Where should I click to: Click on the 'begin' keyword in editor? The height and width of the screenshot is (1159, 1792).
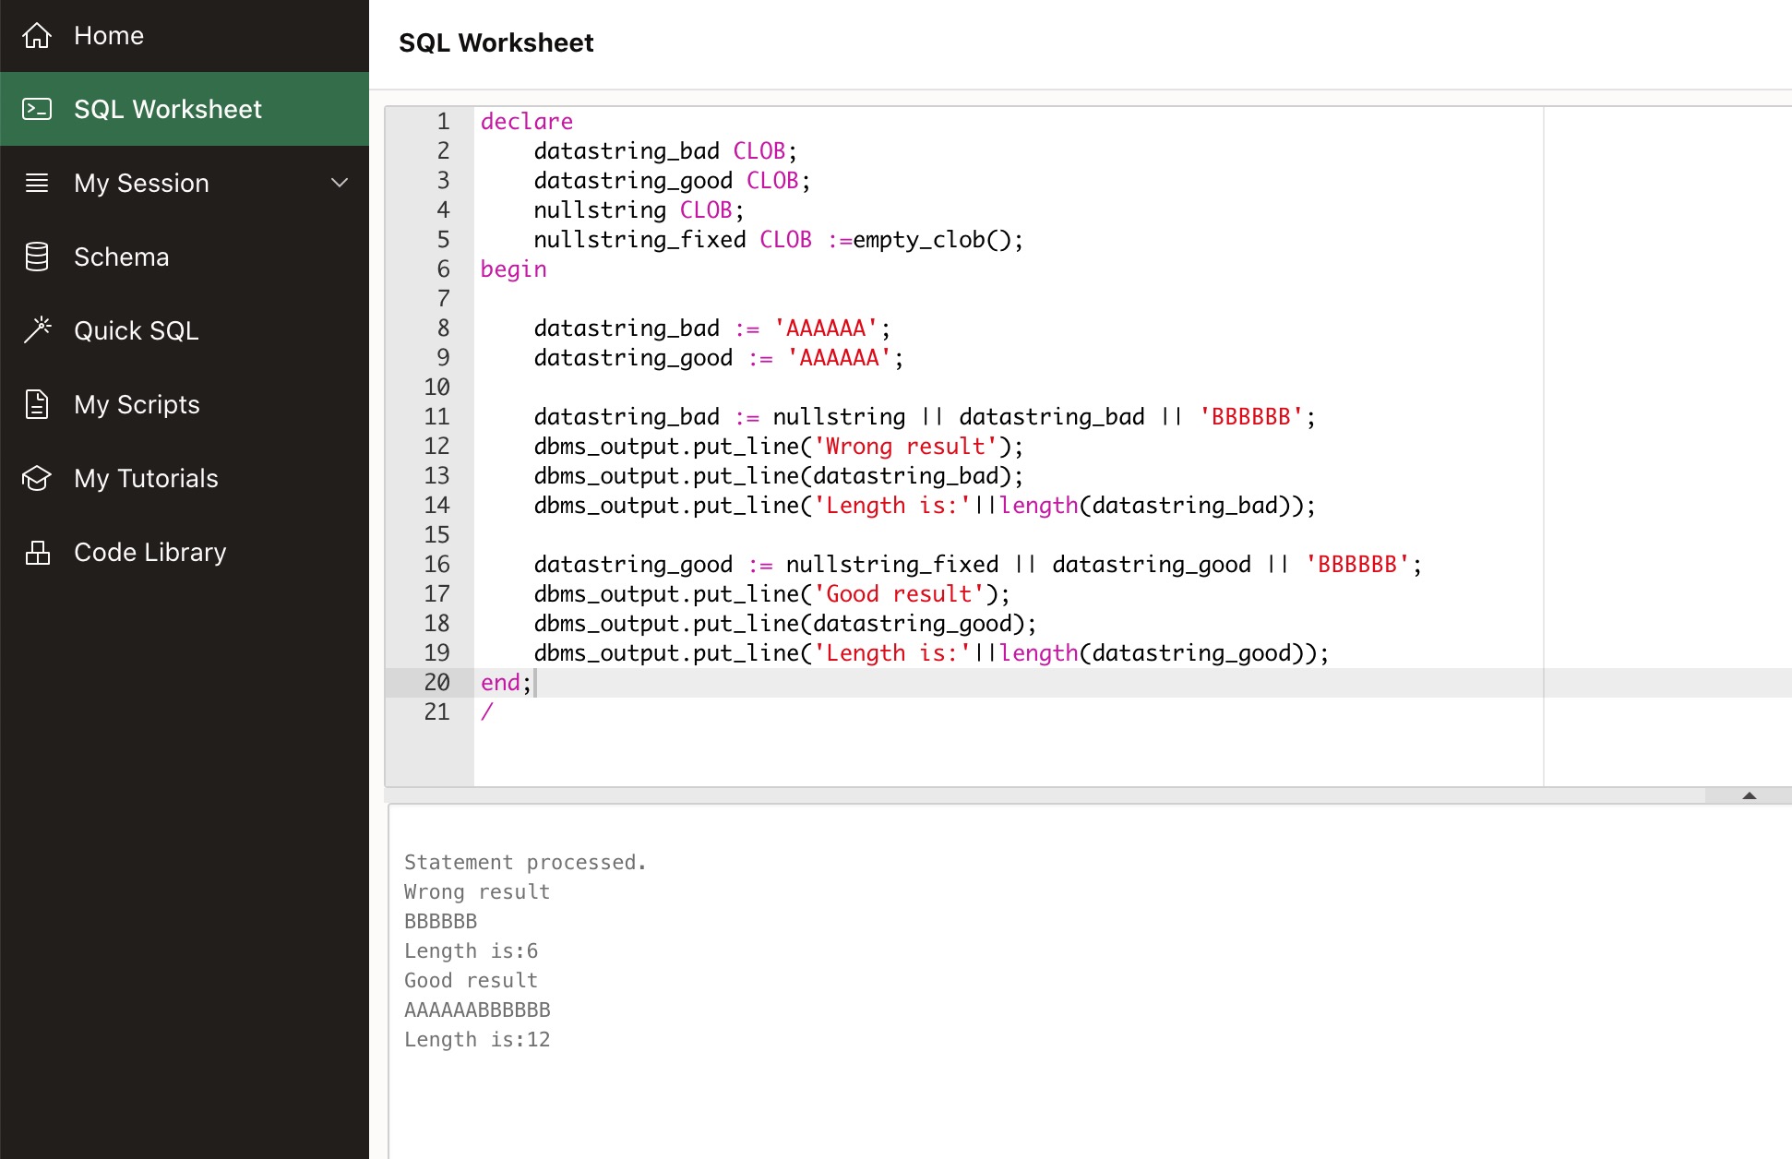tap(513, 269)
